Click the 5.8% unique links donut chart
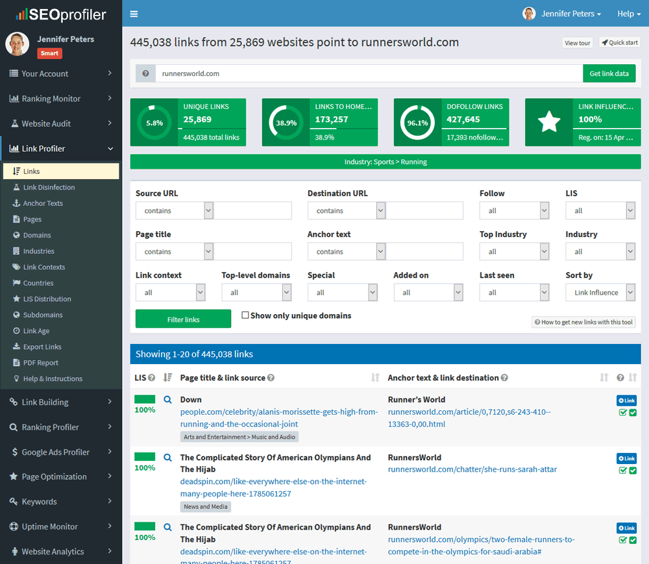Image resolution: width=649 pixels, height=564 pixels. pos(154,123)
